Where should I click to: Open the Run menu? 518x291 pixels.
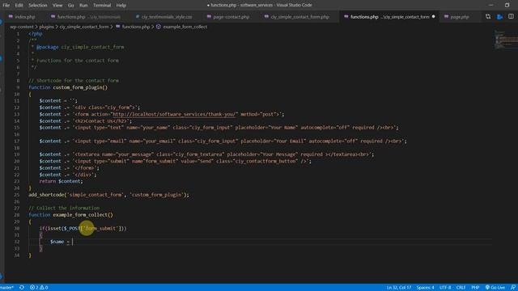83,6
